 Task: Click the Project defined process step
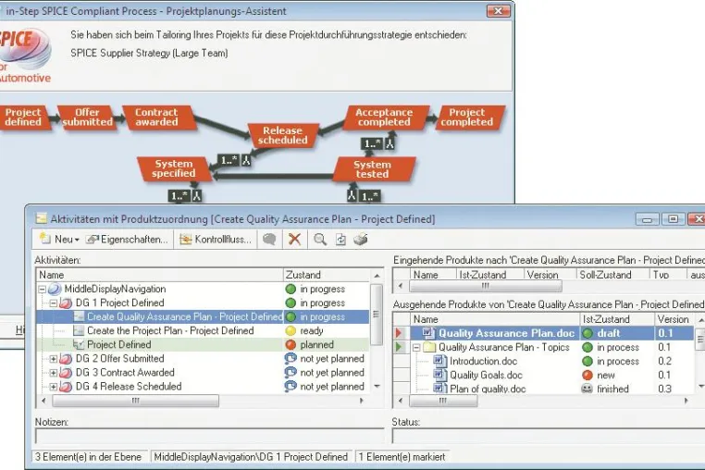[23, 117]
